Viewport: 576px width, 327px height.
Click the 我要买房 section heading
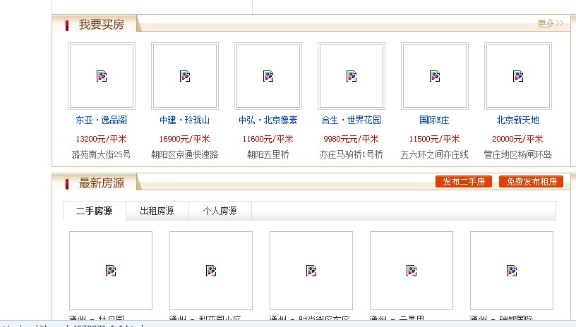(102, 25)
